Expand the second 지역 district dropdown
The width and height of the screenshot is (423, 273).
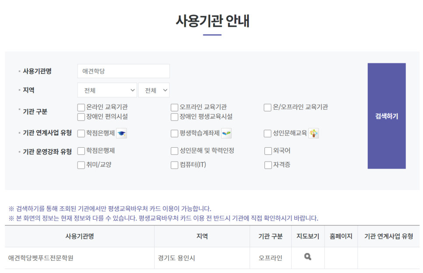click(154, 90)
